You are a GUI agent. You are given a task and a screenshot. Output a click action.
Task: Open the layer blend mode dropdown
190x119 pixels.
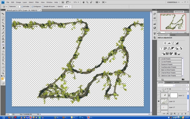click(166, 85)
